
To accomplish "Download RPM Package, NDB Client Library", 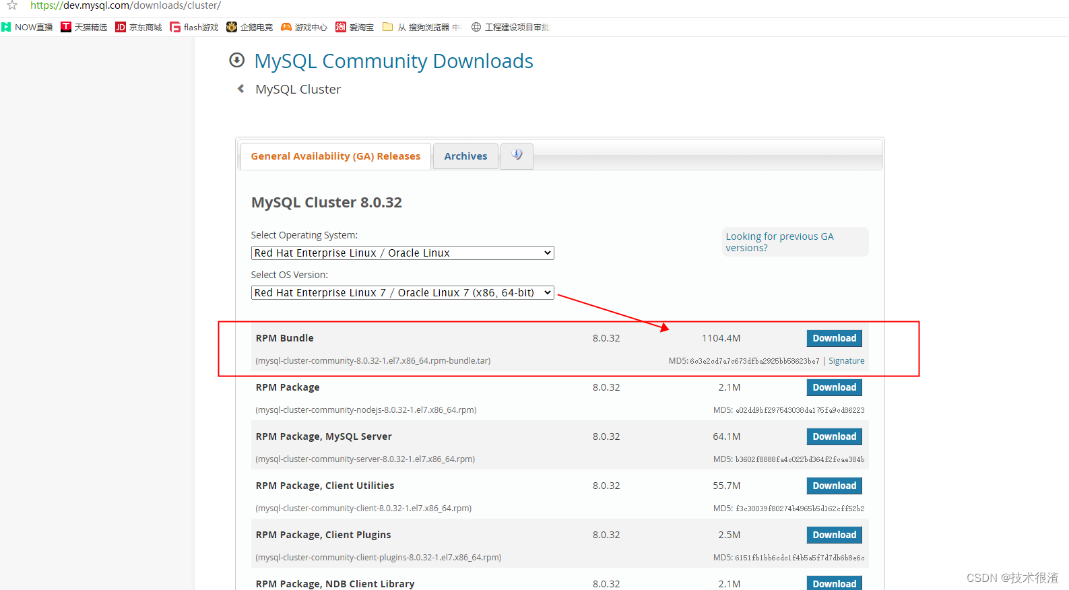I will 834,583.
